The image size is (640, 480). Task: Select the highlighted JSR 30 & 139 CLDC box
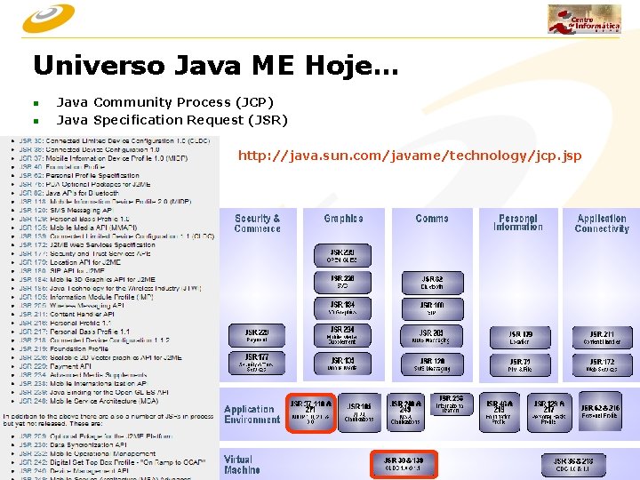pyautogui.click(x=404, y=464)
